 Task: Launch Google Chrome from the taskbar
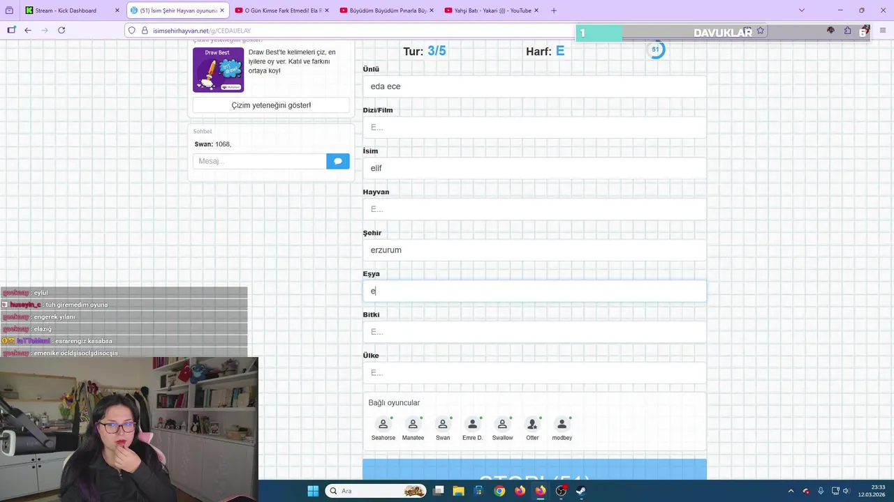pos(499,491)
